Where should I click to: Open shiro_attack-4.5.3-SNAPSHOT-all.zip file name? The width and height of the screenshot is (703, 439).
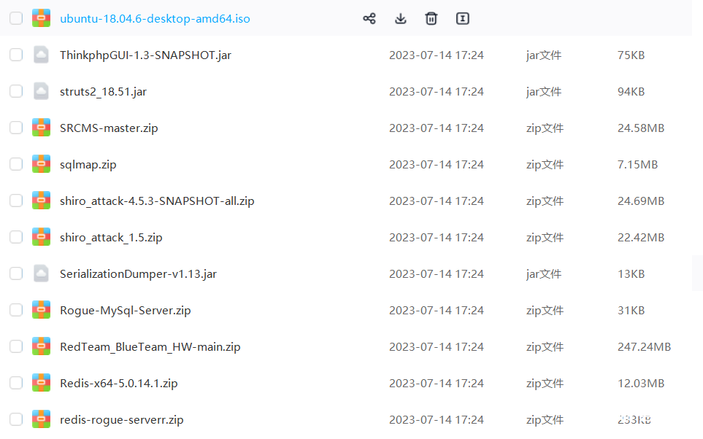(x=157, y=201)
